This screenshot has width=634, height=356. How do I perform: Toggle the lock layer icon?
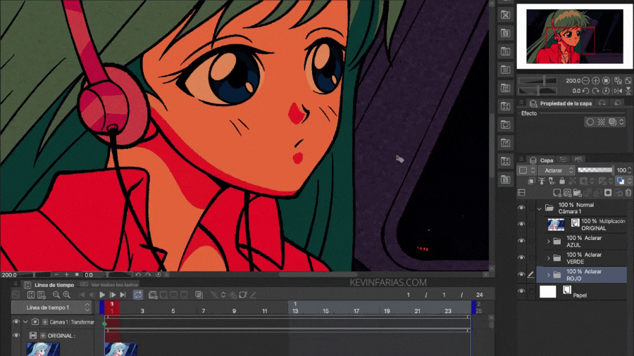click(562, 182)
